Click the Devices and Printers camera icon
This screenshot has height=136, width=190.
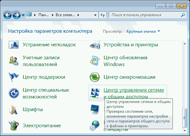coord(95,45)
